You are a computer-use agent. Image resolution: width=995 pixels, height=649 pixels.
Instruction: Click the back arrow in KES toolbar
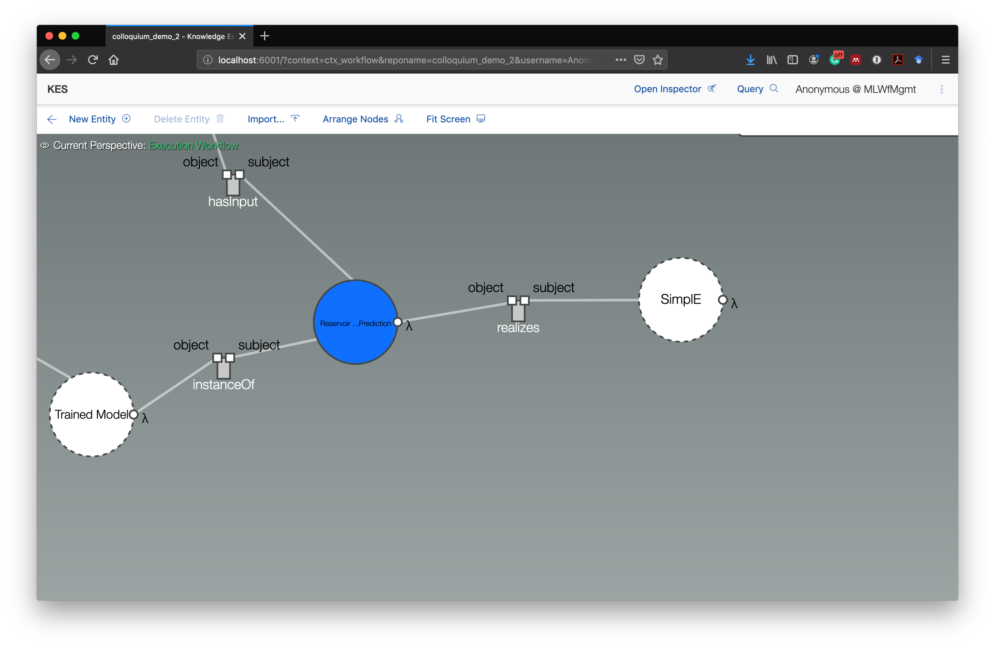[52, 119]
